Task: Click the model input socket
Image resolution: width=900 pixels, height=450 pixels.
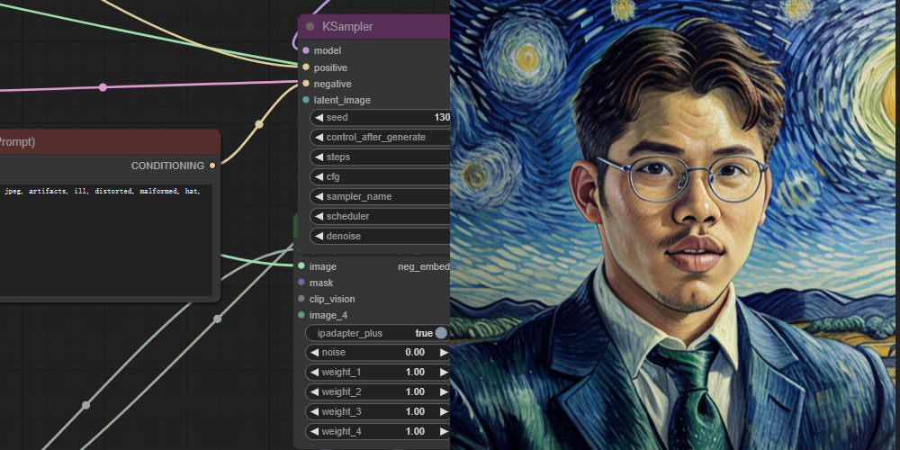Action: 306,50
